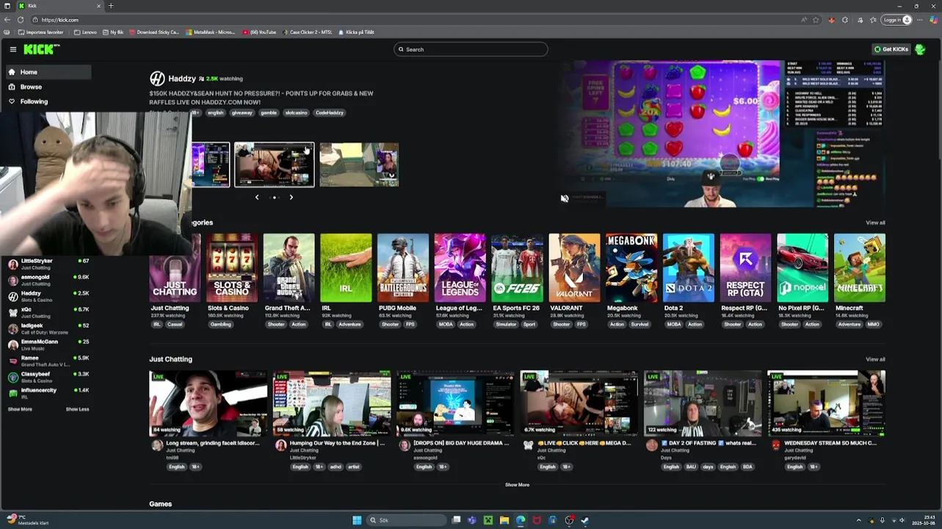942x529 pixels.
Task: Click the browser address bar
Action: click(419, 20)
